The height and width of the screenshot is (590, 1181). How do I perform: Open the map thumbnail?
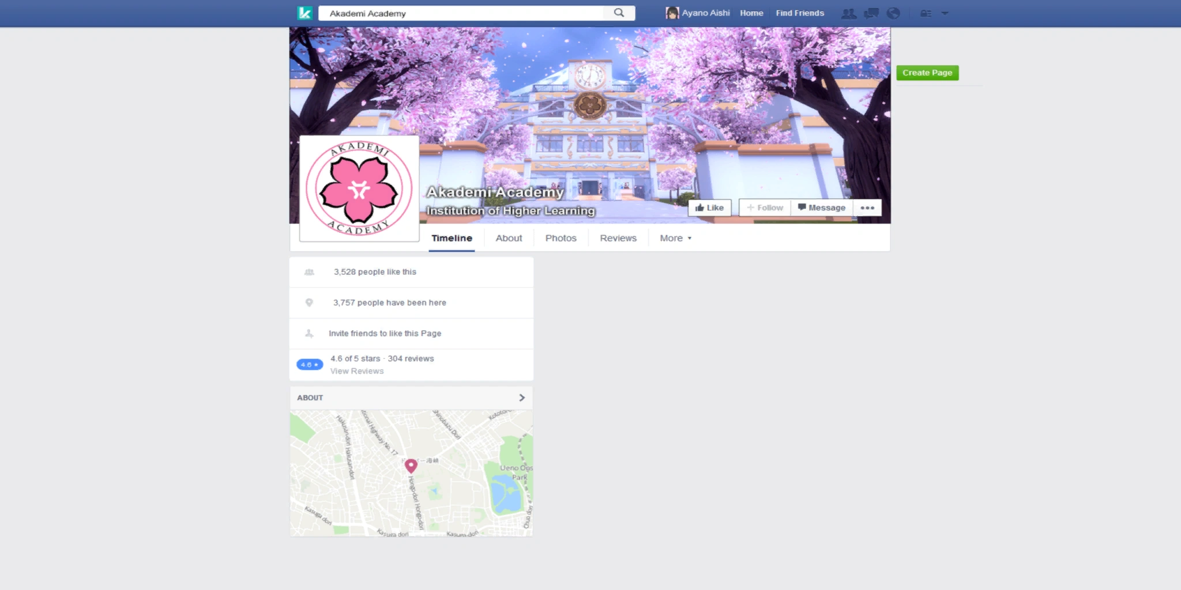coord(411,473)
